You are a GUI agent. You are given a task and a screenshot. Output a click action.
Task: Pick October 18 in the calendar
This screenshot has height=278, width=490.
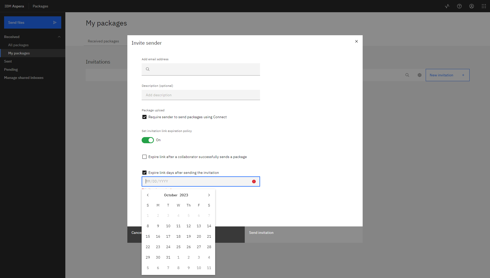pos(178,236)
